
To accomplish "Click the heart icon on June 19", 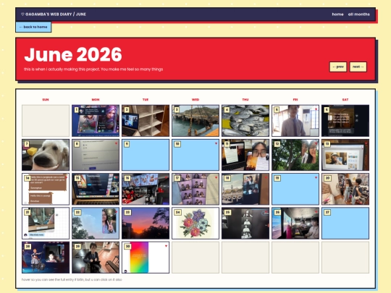I will click(x=316, y=178).
